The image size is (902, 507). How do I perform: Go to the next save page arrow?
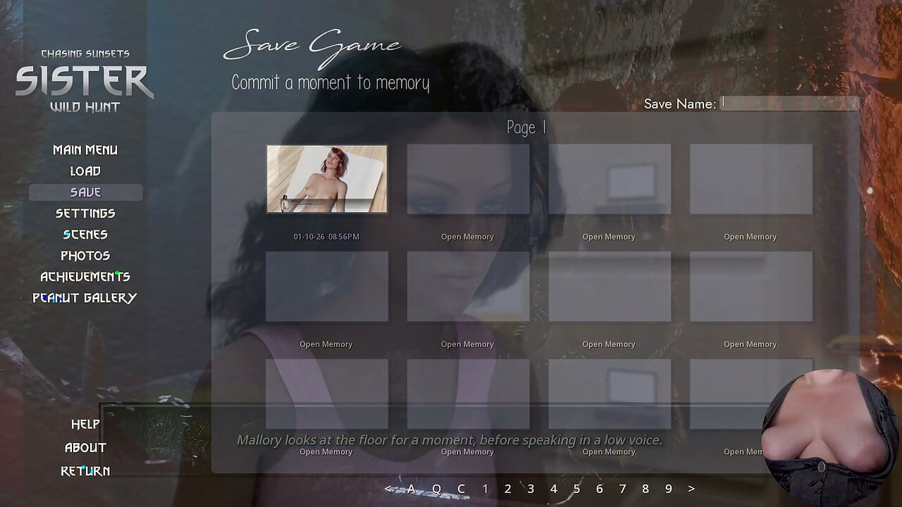[691, 489]
